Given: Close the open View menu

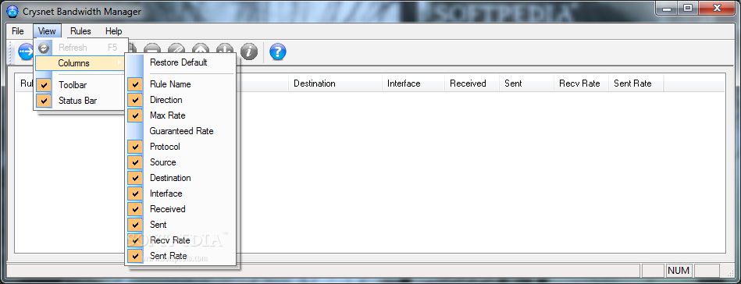Looking at the screenshot, I should (x=47, y=31).
